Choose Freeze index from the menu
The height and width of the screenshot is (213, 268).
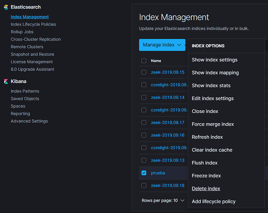[x=206, y=176]
